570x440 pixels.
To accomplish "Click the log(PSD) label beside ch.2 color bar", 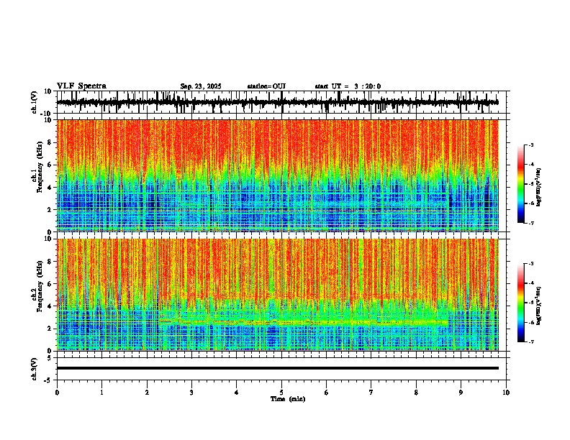I will [x=539, y=306].
